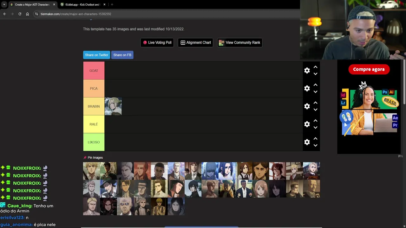Move GOAT row up with up arrow

click(315, 67)
